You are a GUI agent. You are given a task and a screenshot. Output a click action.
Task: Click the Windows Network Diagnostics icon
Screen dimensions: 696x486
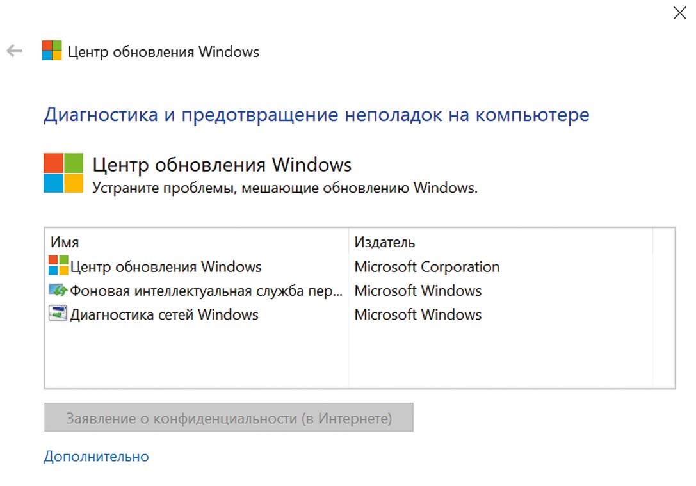[58, 314]
